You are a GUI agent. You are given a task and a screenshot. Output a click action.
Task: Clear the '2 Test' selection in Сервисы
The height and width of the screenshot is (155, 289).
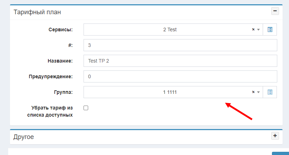click(x=253, y=30)
